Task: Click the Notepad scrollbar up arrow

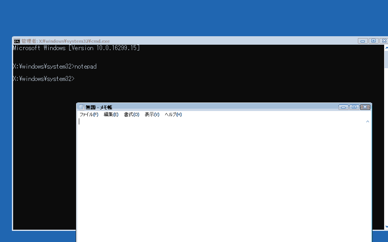Action: [x=368, y=121]
